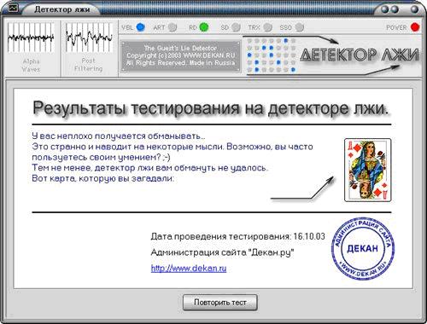Image resolution: width=427 pixels, height=324 pixels.
Task: Click the app icon in title bar
Action: click(13, 9)
